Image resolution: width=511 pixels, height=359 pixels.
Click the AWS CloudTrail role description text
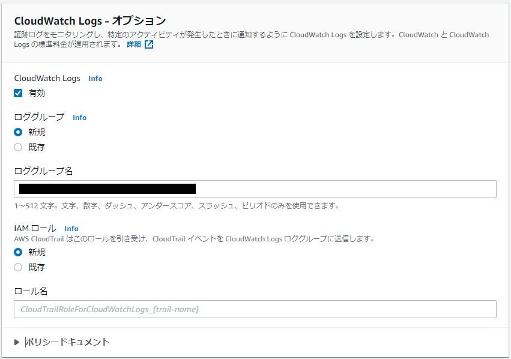coord(194,239)
